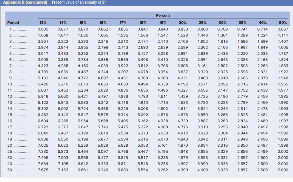Click value 6.873 in period 25
Viewport: 293px width, 182px height.
[x=63, y=152]
